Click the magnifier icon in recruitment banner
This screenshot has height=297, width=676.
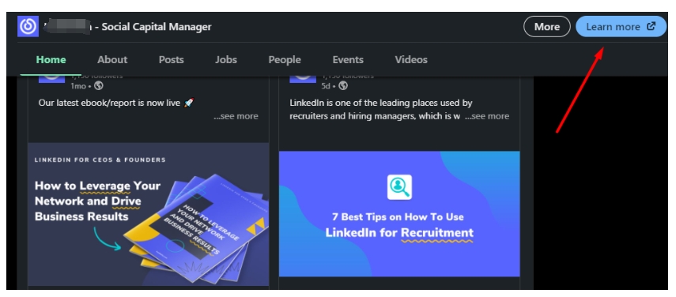399,187
